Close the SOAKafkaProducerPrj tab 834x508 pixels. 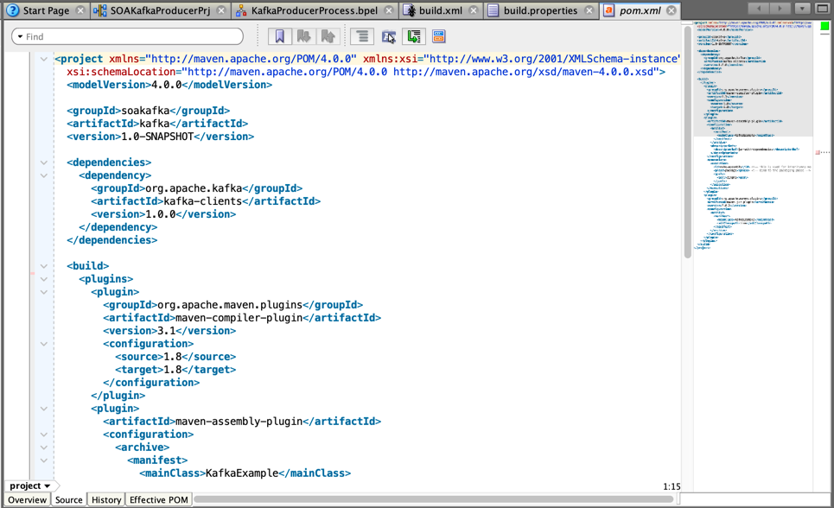[x=222, y=10]
